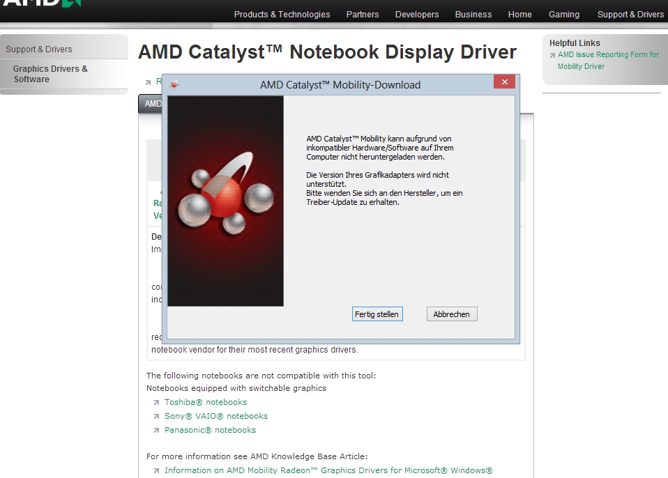Select the AMD tab behind the dialog
The height and width of the screenshot is (478, 668).
(151, 104)
